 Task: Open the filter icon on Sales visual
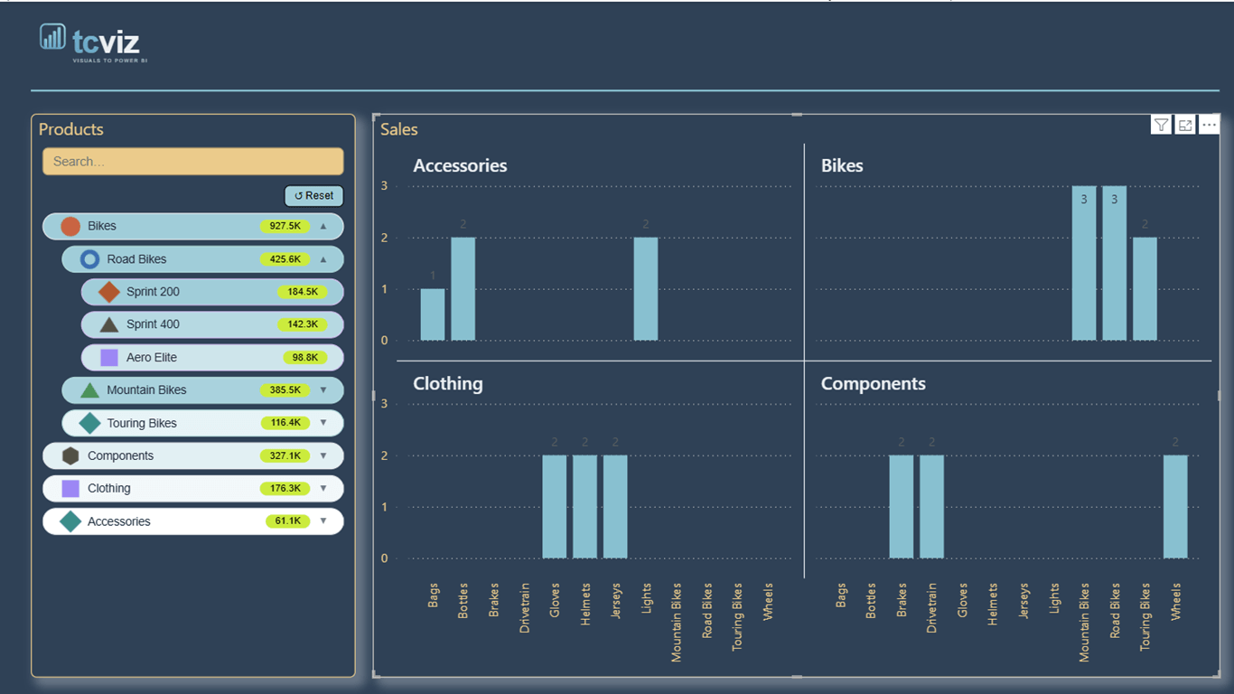tap(1162, 126)
